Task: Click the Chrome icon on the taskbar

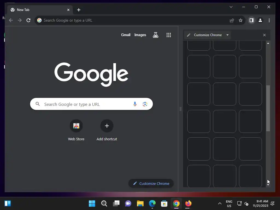Action: pos(176,203)
